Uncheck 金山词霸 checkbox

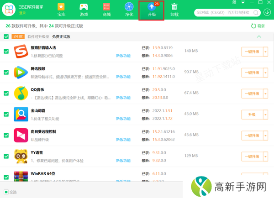(6, 114)
